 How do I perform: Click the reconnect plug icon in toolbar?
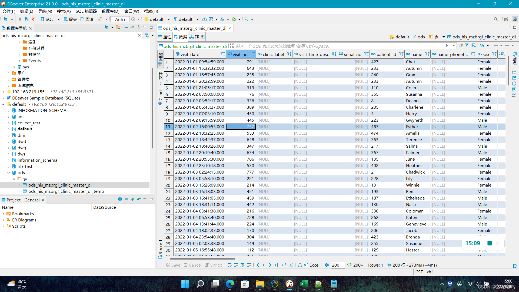[x=26, y=19]
